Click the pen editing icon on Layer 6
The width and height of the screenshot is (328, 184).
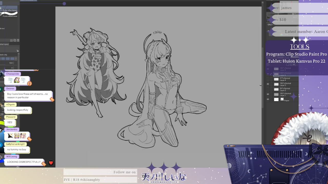pos(271,74)
